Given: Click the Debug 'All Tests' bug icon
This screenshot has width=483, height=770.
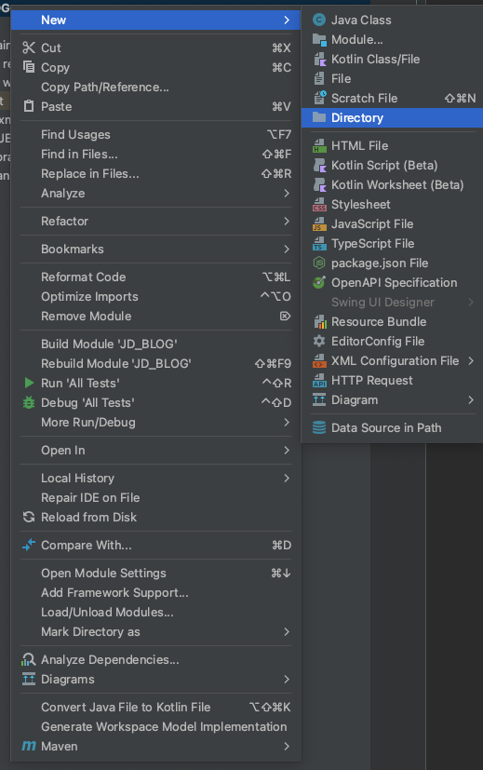Looking at the screenshot, I should tap(29, 402).
